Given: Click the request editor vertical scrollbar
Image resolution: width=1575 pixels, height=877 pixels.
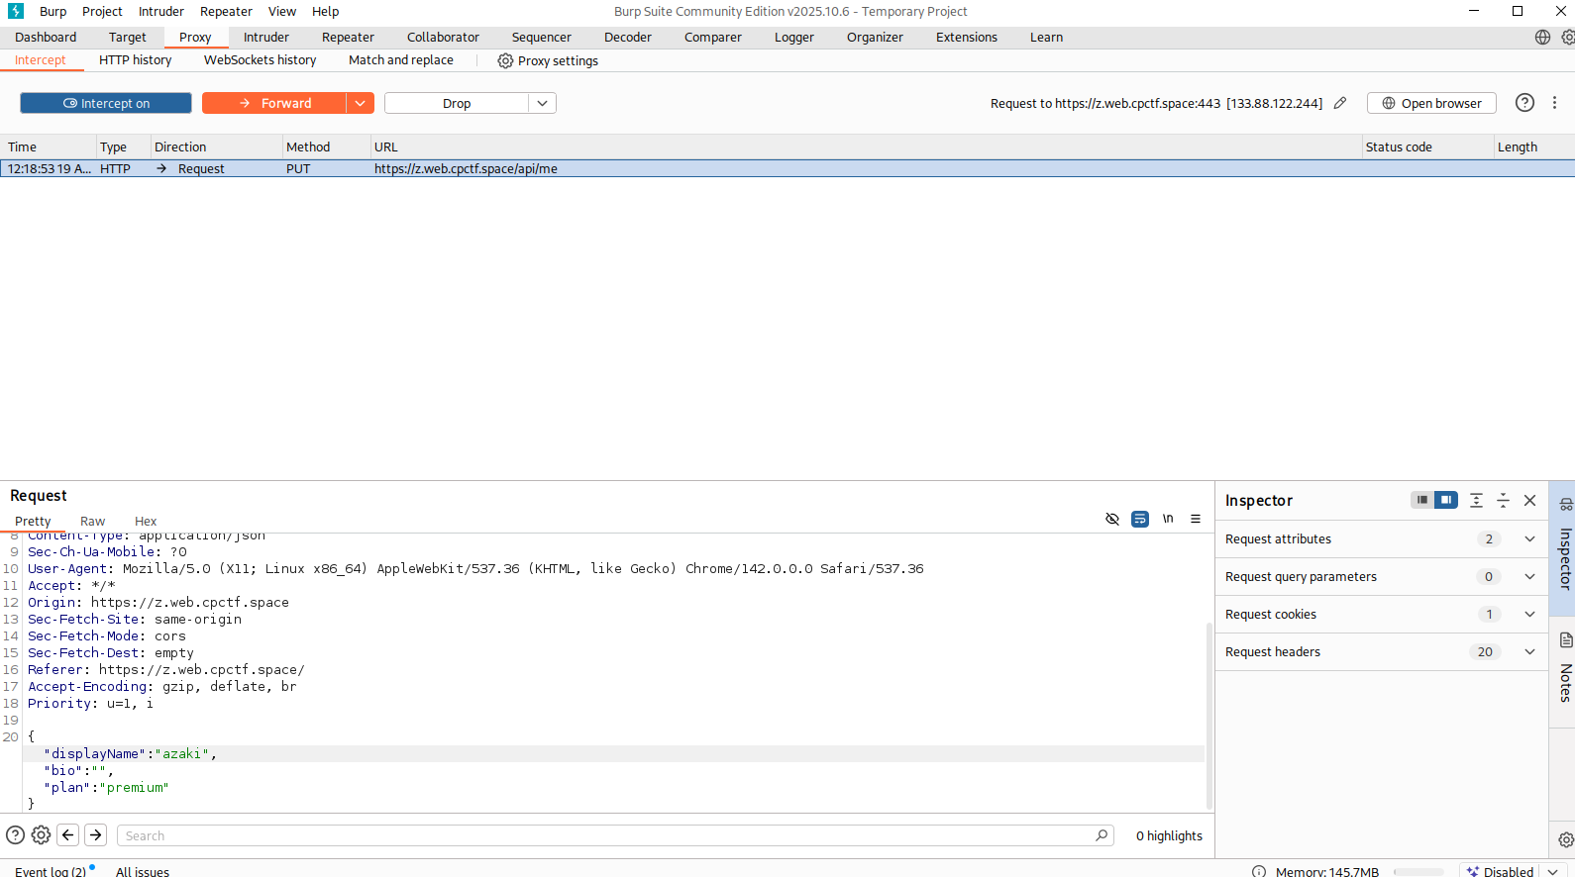Looking at the screenshot, I should (x=1209, y=715).
